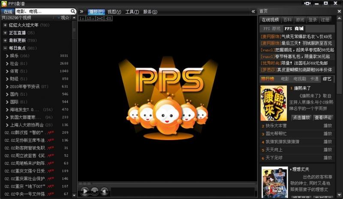Click the fit-to-window size icon
This screenshot has height=199, width=343.
[x=100, y=18]
